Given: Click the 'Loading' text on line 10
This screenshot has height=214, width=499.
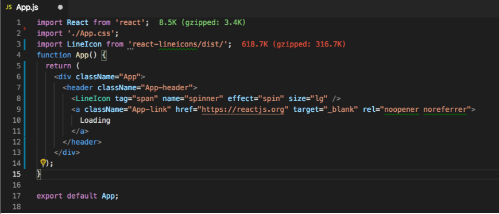Looking at the screenshot, I should click(x=95, y=120).
